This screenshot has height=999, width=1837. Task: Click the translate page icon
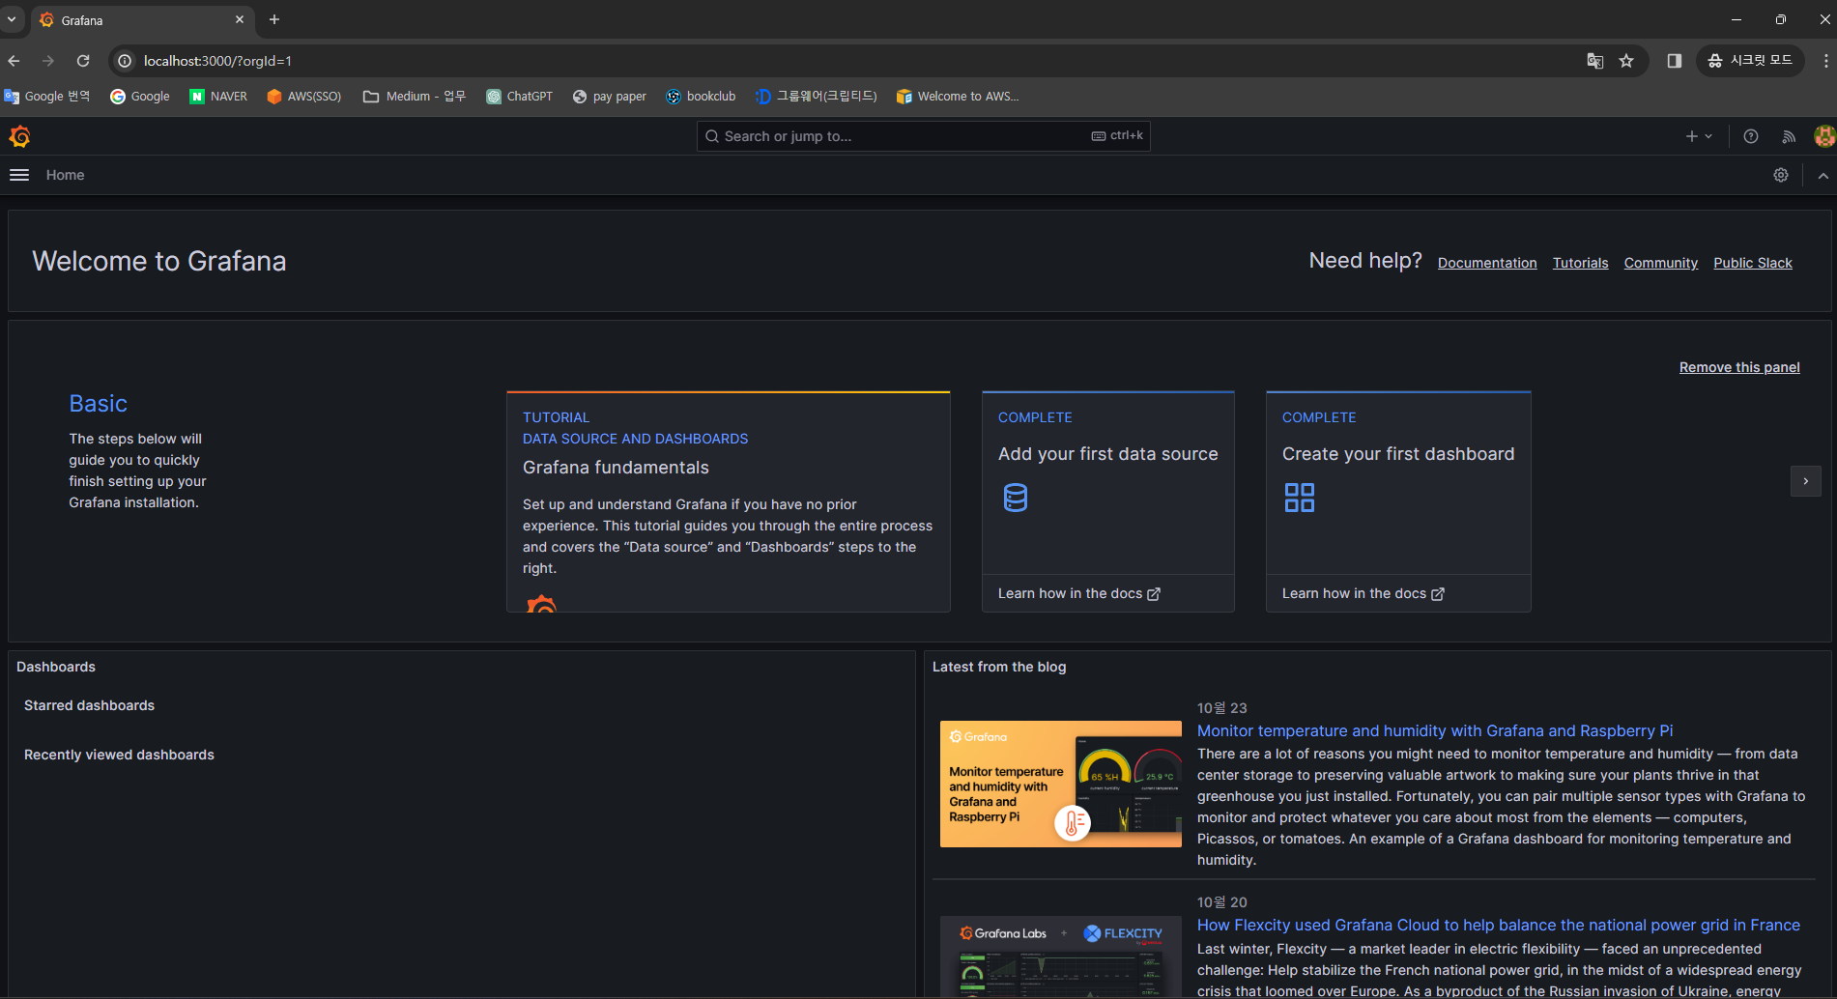[1594, 61]
